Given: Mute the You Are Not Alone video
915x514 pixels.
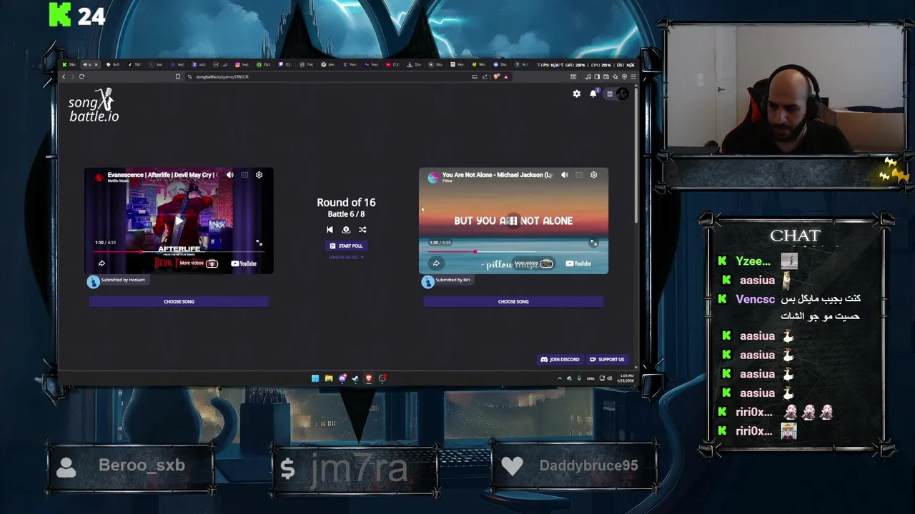Looking at the screenshot, I should point(565,175).
